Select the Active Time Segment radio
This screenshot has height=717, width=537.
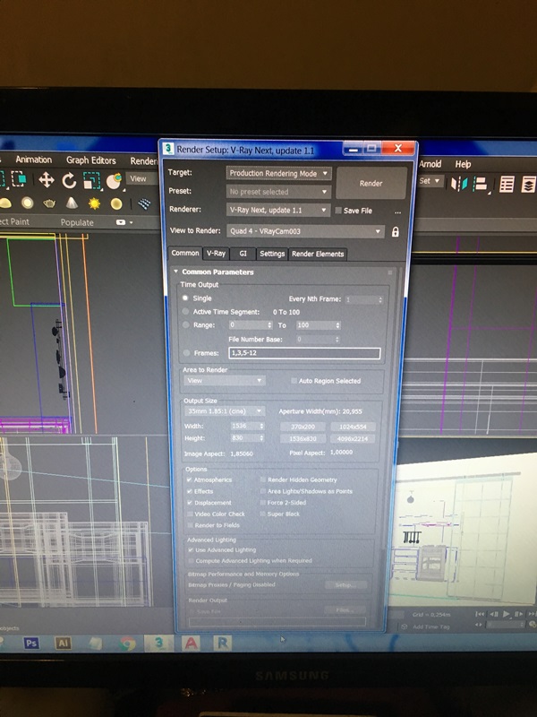(185, 311)
